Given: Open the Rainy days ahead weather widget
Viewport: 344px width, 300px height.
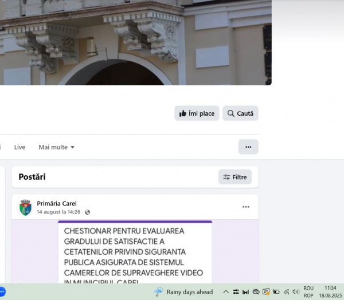Looking at the screenshot, I should click(183, 292).
